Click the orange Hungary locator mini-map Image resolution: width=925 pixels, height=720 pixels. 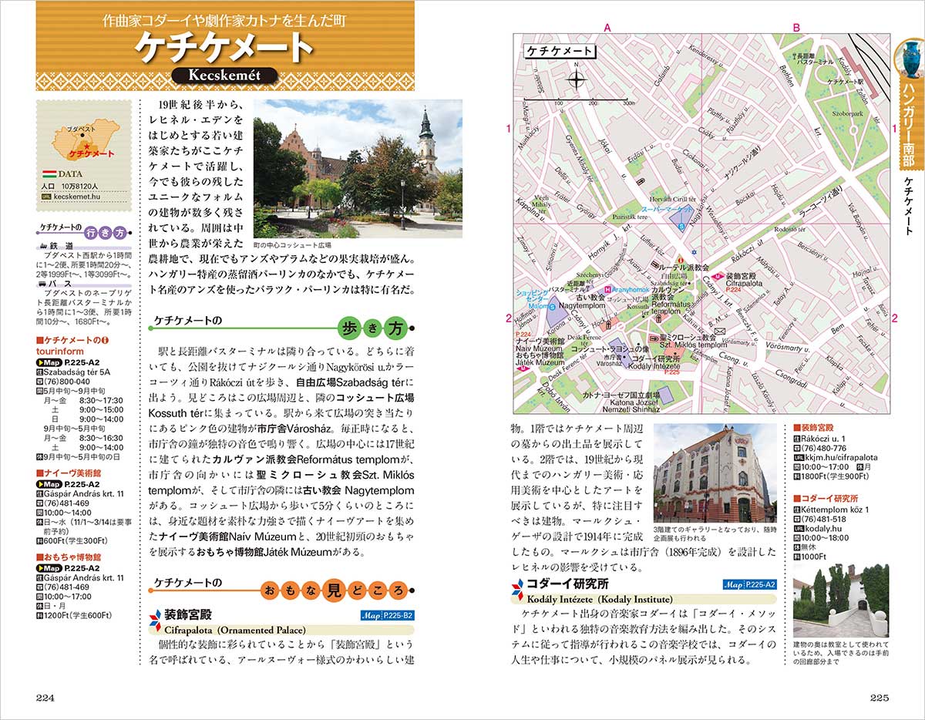click(82, 139)
